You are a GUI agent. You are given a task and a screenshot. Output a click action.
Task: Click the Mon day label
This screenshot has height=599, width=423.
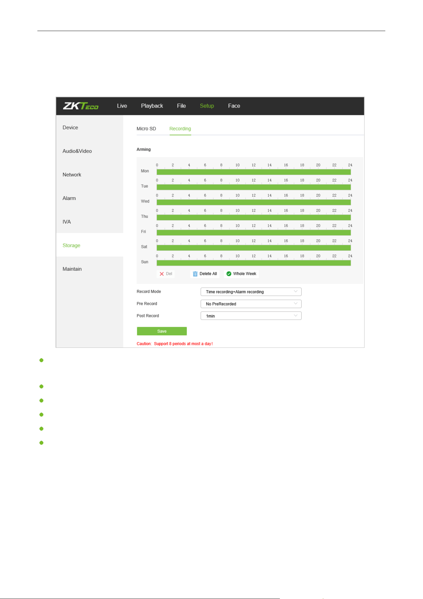pos(145,171)
